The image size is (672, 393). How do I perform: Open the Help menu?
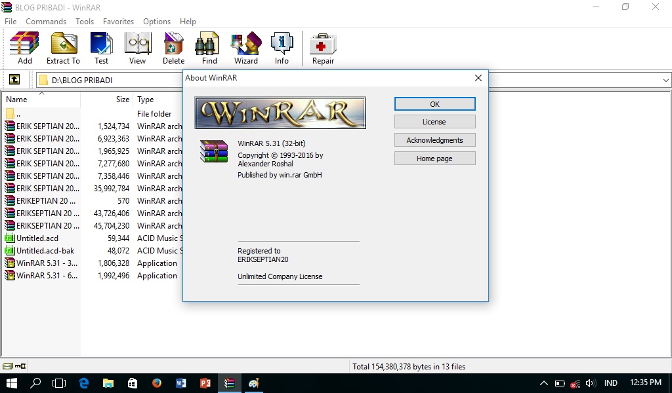188,22
